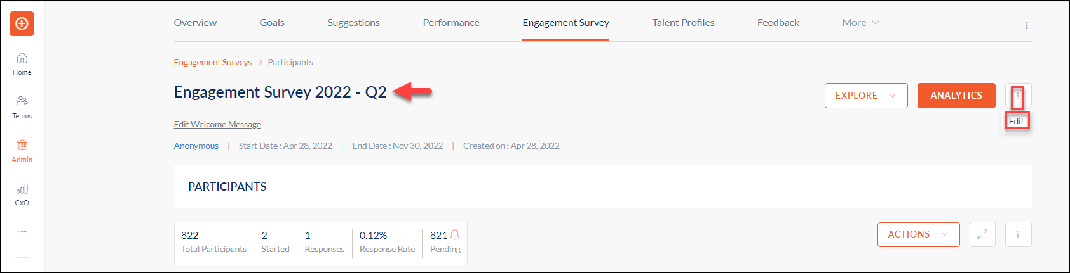Click Edit Welcome Message link

(217, 124)
